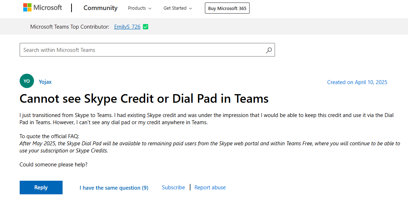Click Report abuse link
Screen dimensions: 408x214
click(x=210, y=188)
